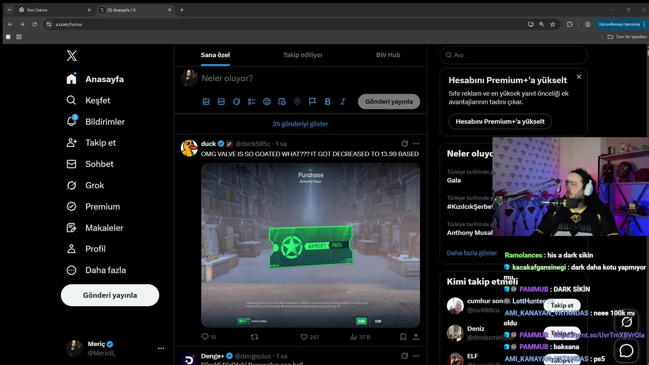Click the Ara search field
This screenshot has width=649, height=365.
(514, 55)
